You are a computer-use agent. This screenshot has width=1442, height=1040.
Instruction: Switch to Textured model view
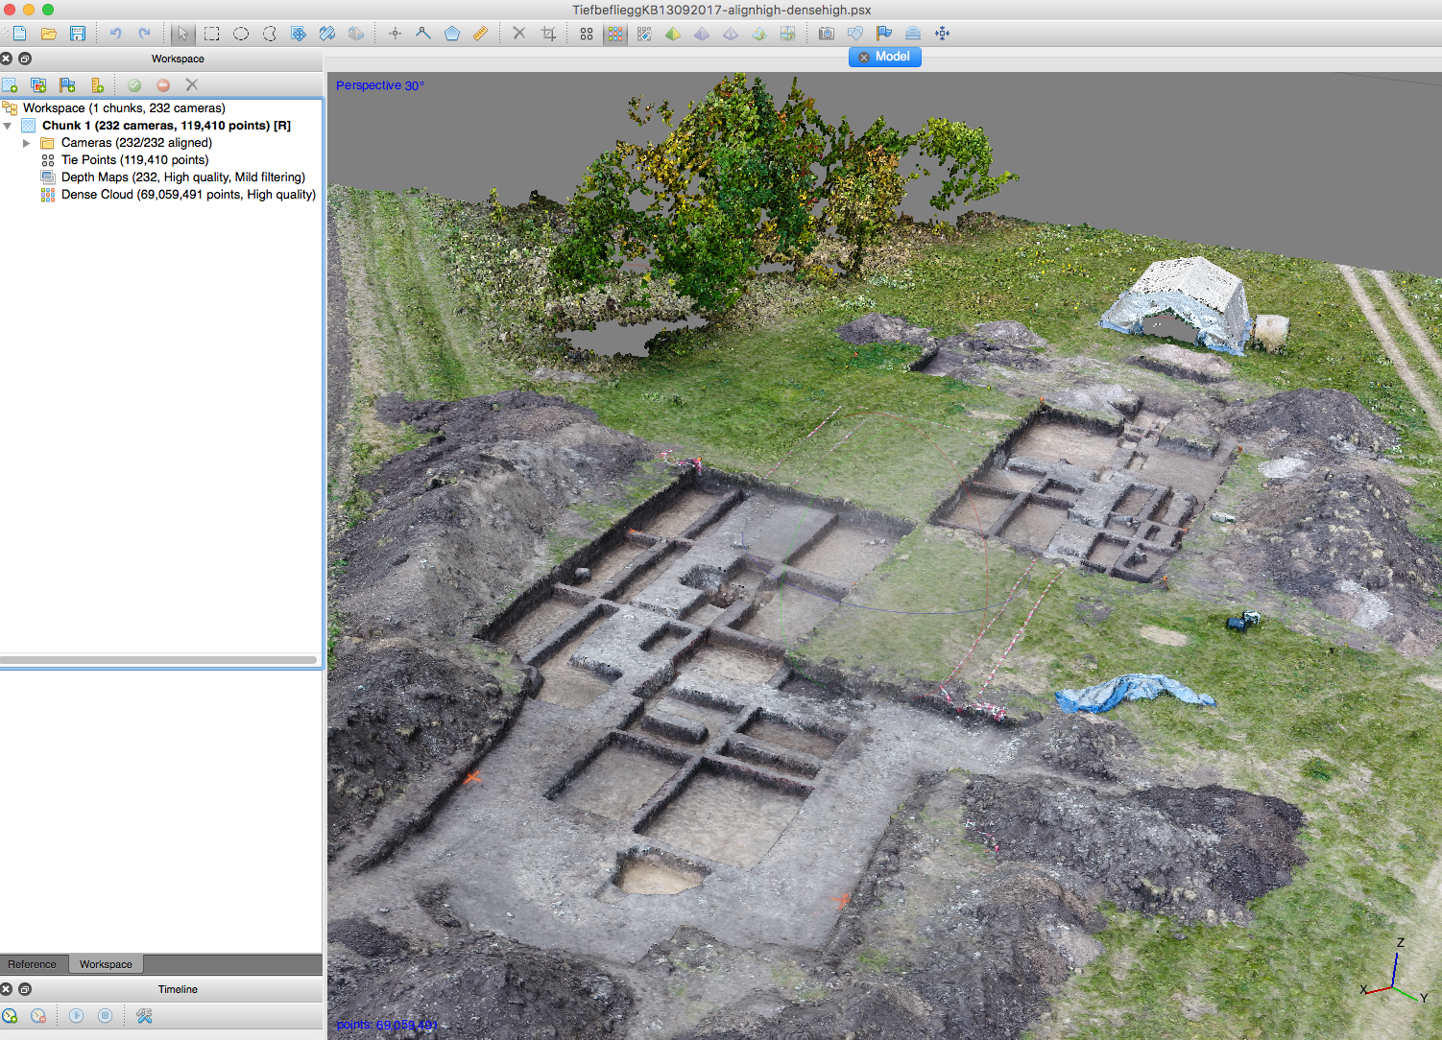(x=759, y=34)
